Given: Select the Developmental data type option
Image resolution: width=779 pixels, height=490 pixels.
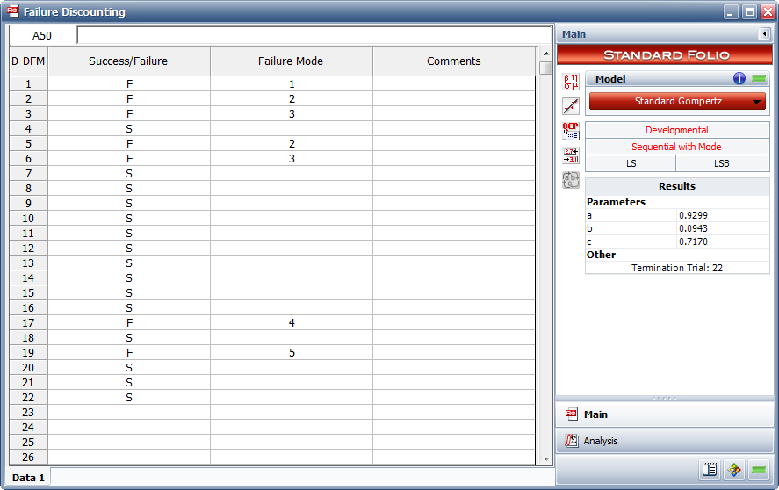Looking at the screenshot, I should 677,130.
